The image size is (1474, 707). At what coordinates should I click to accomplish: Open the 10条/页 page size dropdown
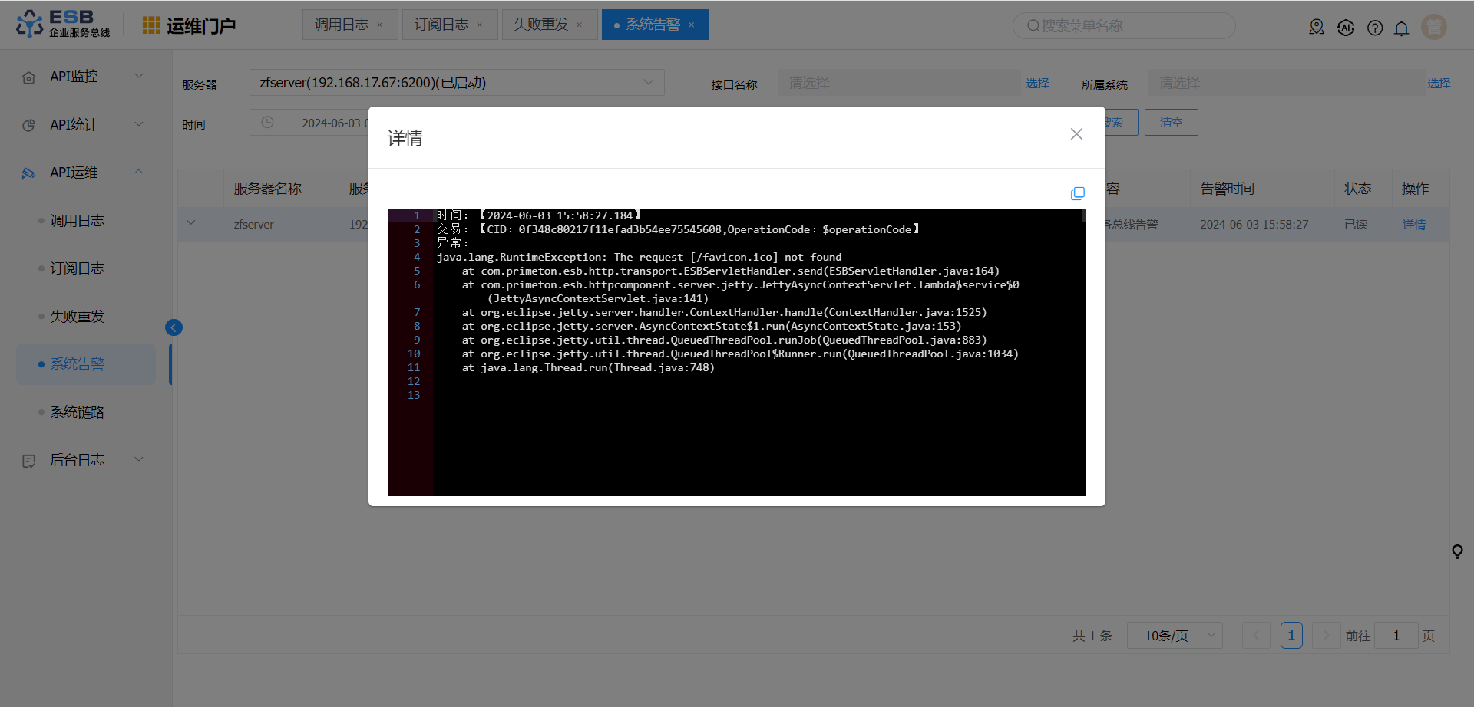1174,636
